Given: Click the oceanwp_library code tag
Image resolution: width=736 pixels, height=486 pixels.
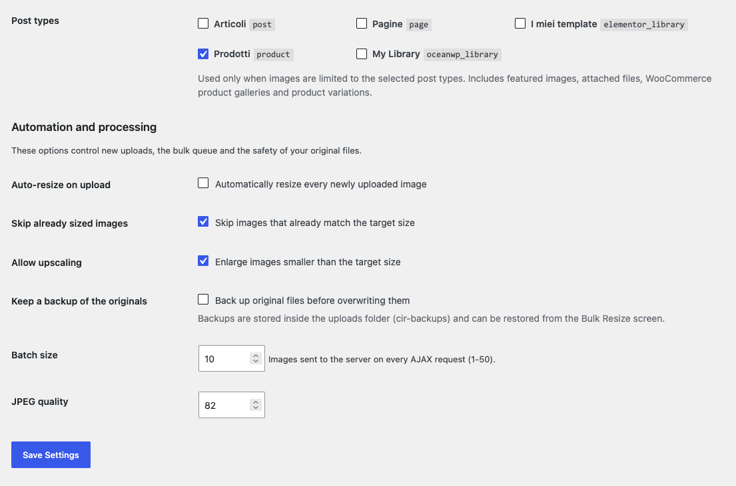Looking at the screenshot, I should pos(462,55).
